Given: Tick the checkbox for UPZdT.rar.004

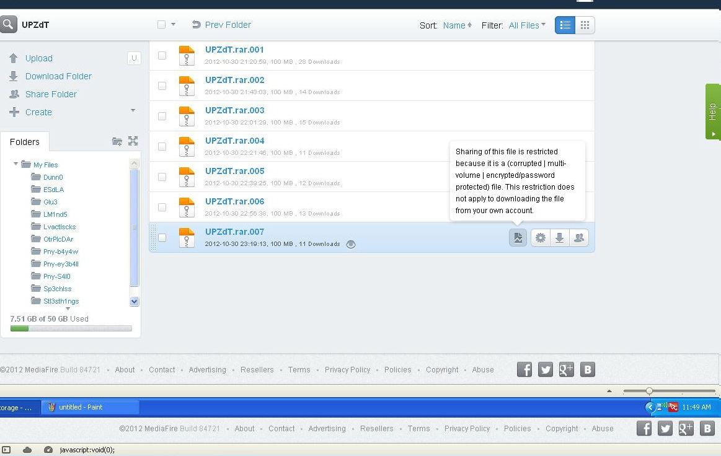Looking at the screenshot, I should 162,147.
